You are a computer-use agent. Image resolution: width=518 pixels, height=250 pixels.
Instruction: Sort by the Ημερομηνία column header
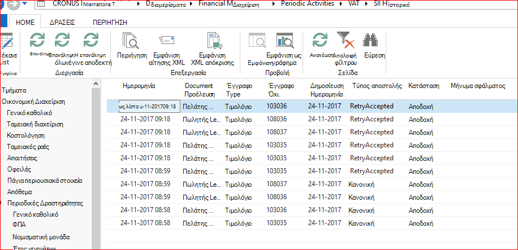point(139,86)
